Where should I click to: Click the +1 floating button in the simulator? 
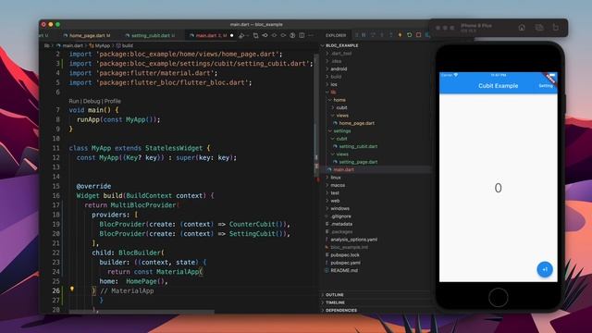point(545,269)
